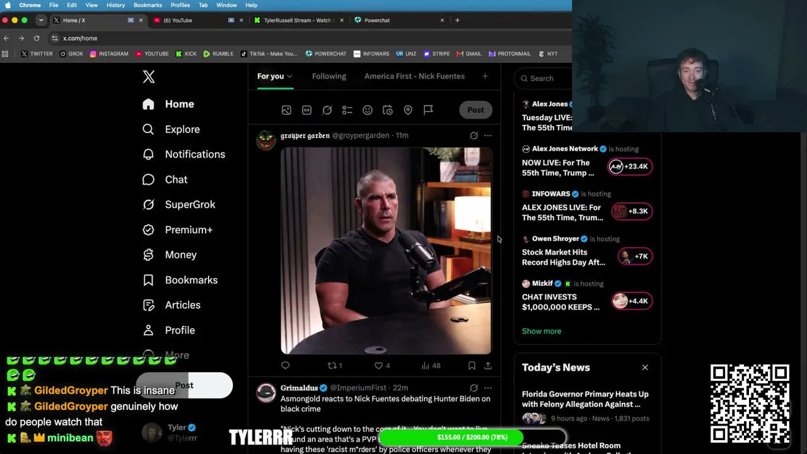Image resolution: width=807 pixels, height=454 pixels.
Task: Join Alex Jones Network's live with +23.4K listeners
Action: click(x=630, y=166)
